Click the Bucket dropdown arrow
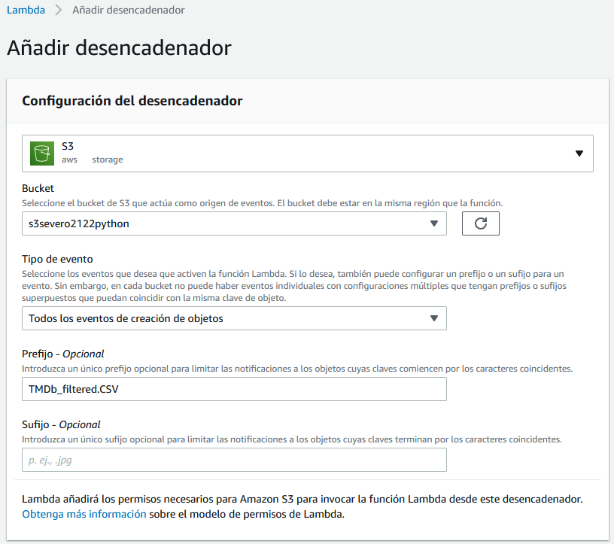 (434, 223)
